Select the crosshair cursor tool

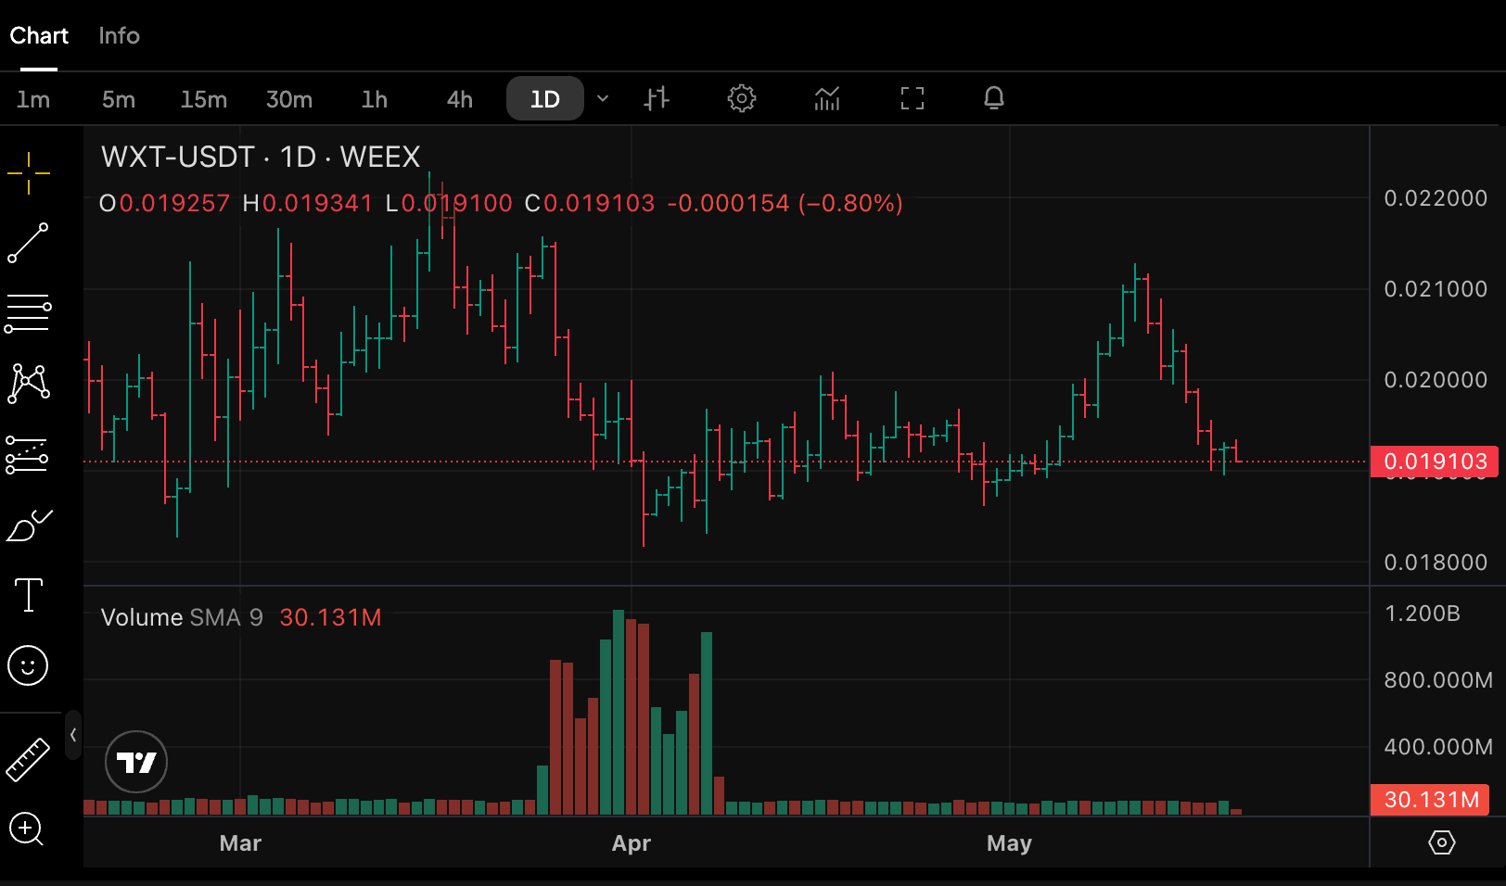[29, 173]
